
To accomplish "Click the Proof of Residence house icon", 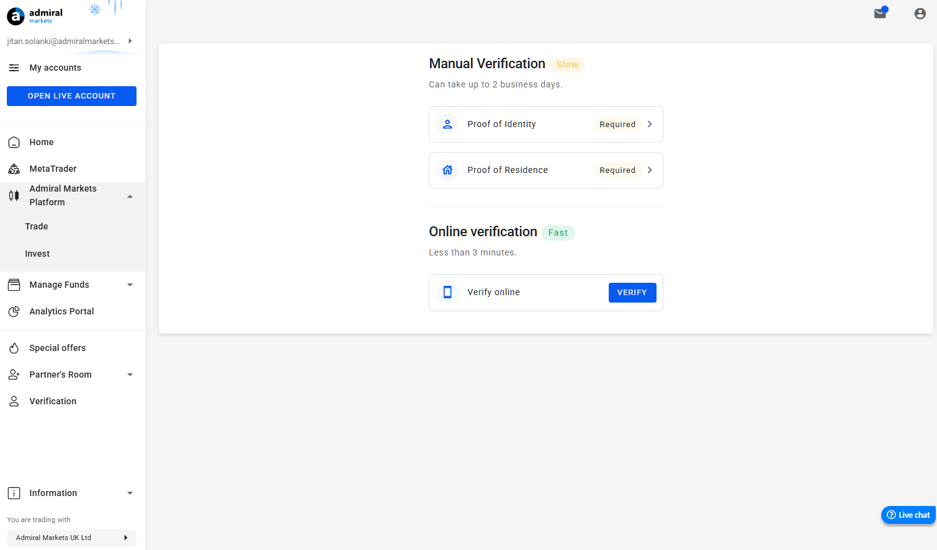I will (447, 170).
